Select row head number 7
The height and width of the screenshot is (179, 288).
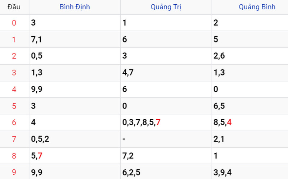tap(14, 139)
